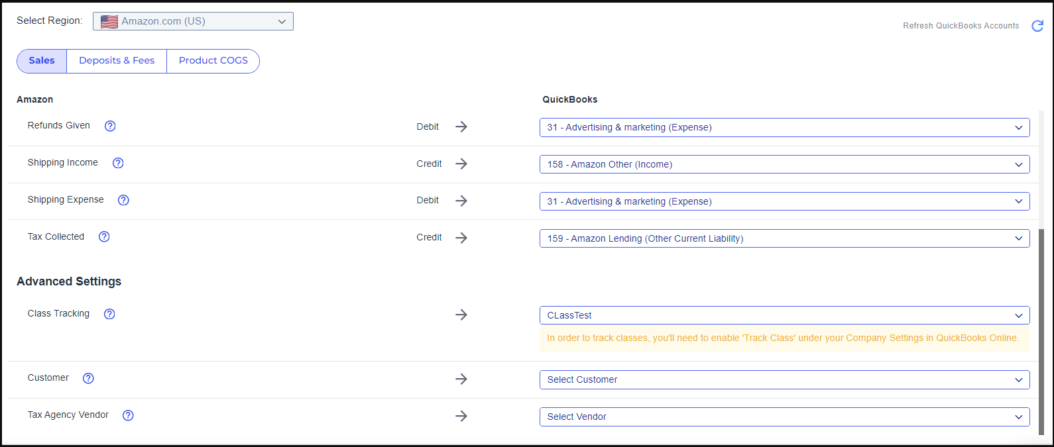Click help icon next to Tax Collected
This screenshot has height=447, width=1054.
(104, 237)
